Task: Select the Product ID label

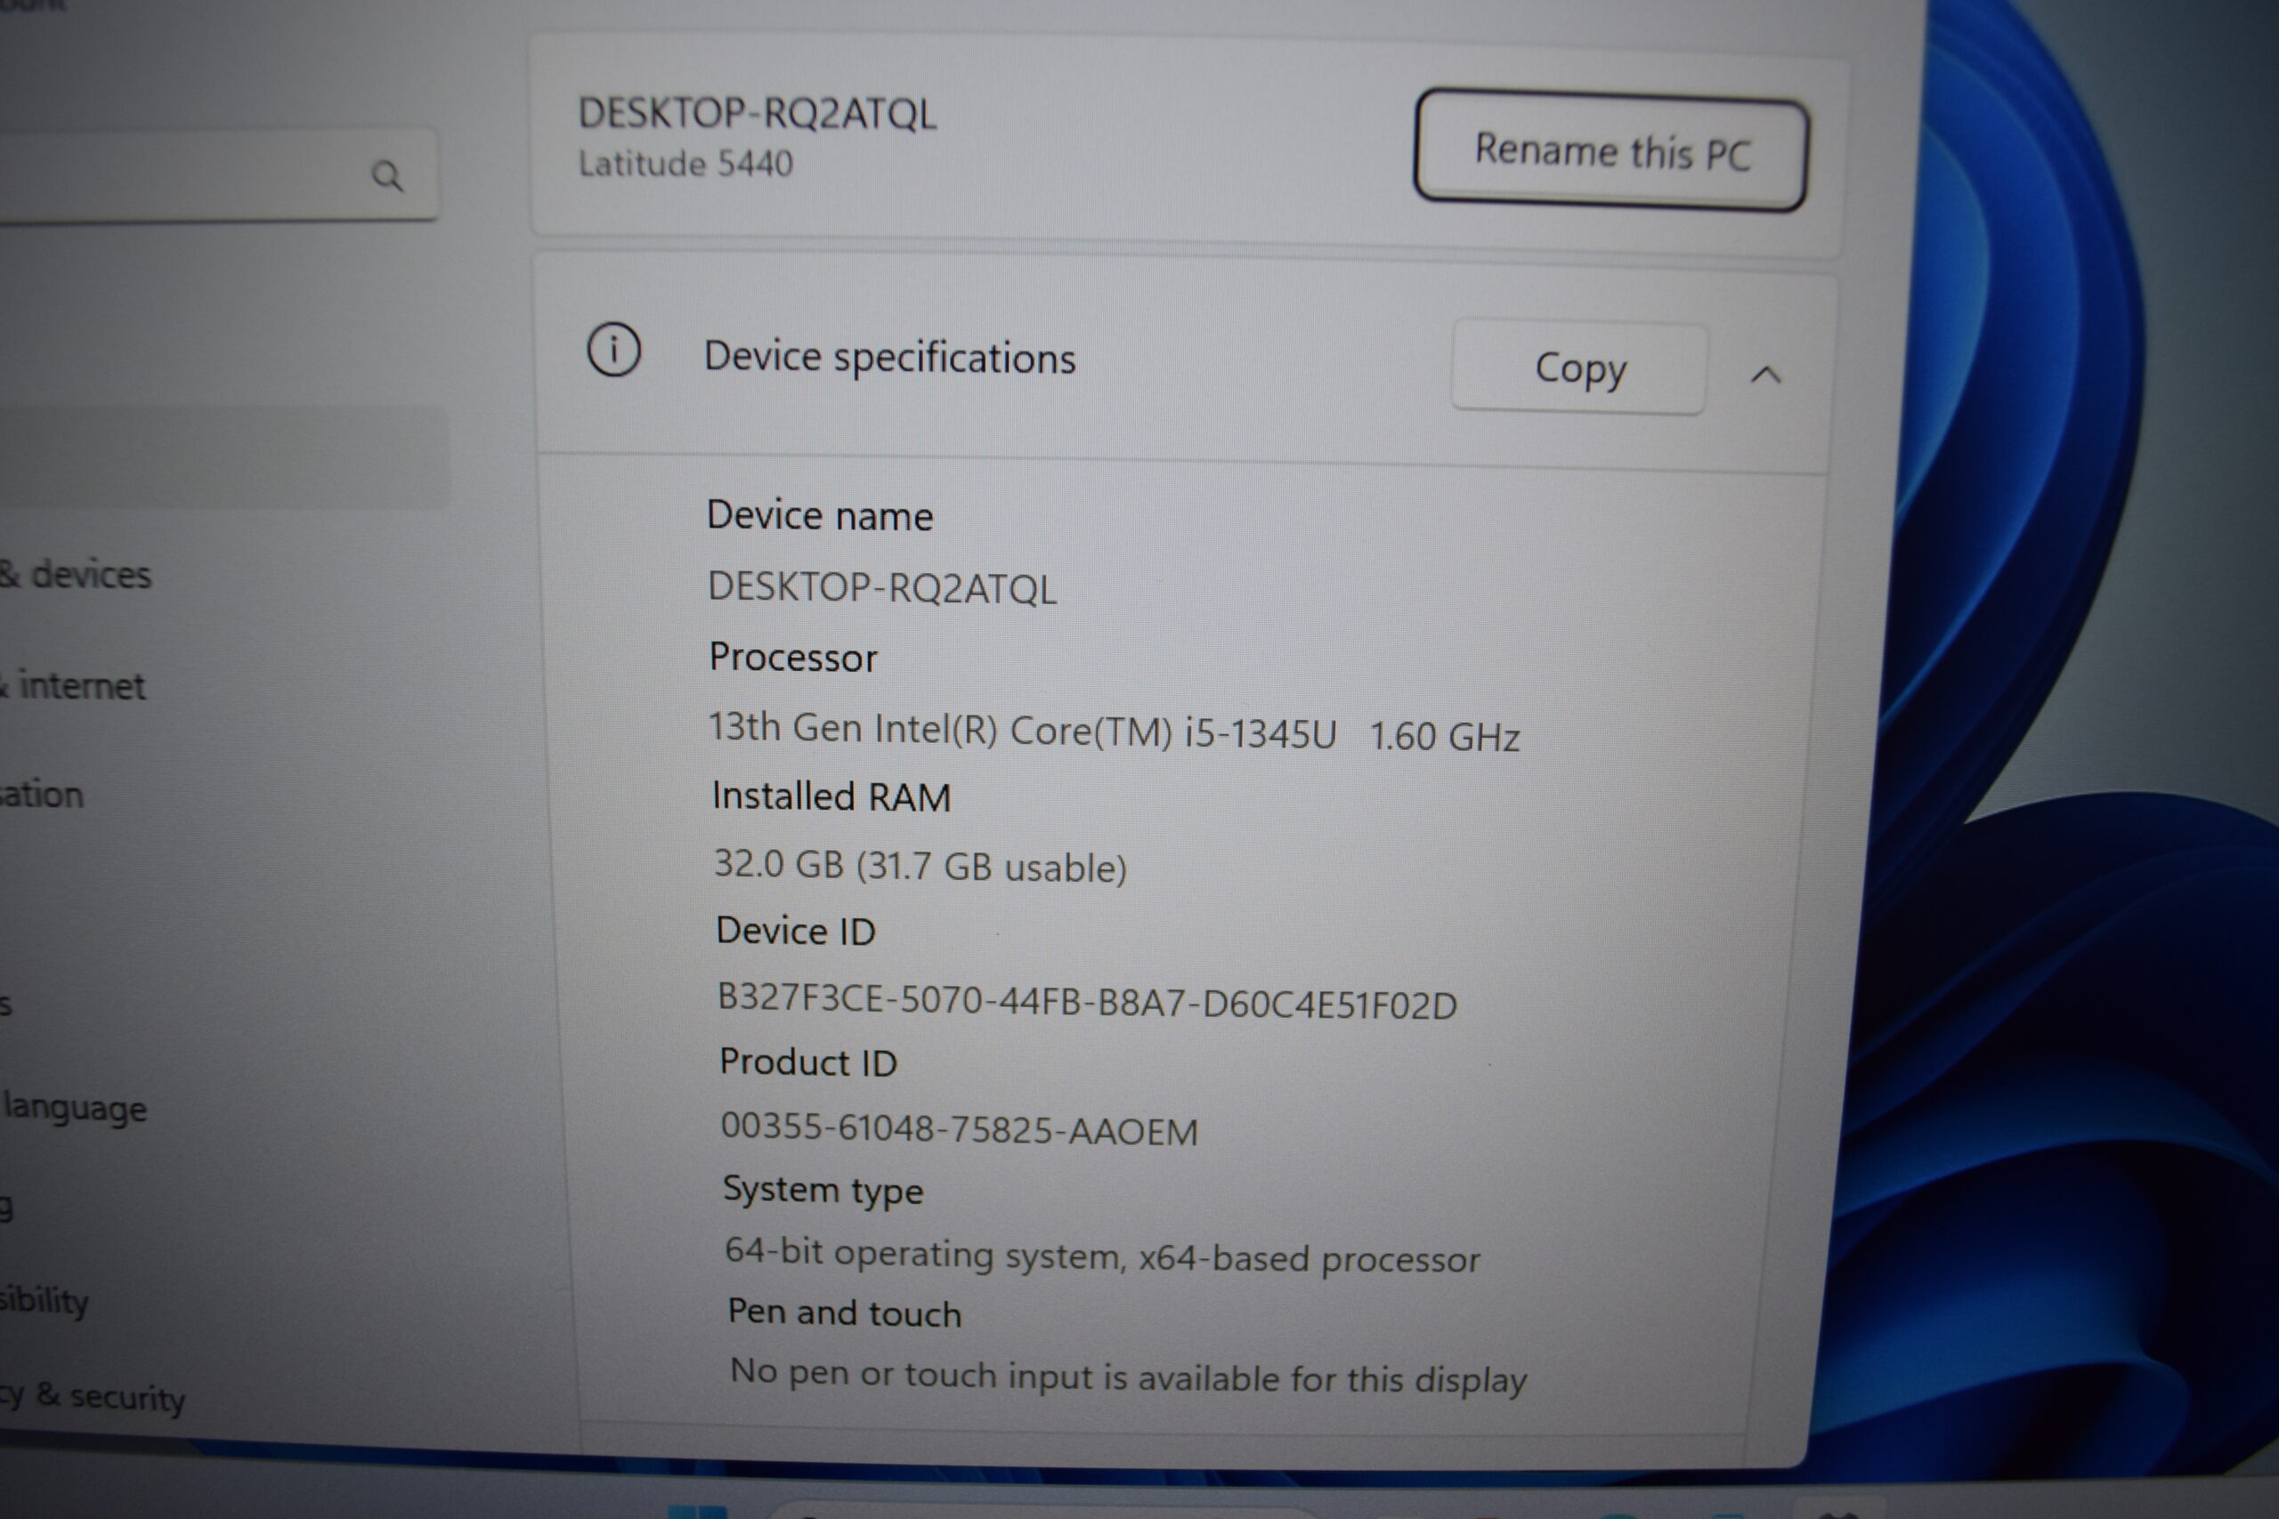Action: click(808, 1062)
